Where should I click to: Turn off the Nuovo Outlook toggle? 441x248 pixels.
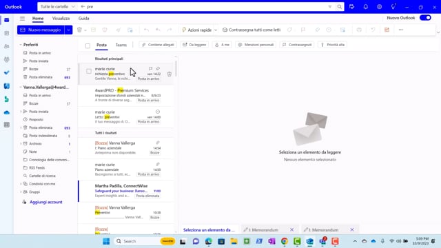pyautogui.click(x=425, y=18)
